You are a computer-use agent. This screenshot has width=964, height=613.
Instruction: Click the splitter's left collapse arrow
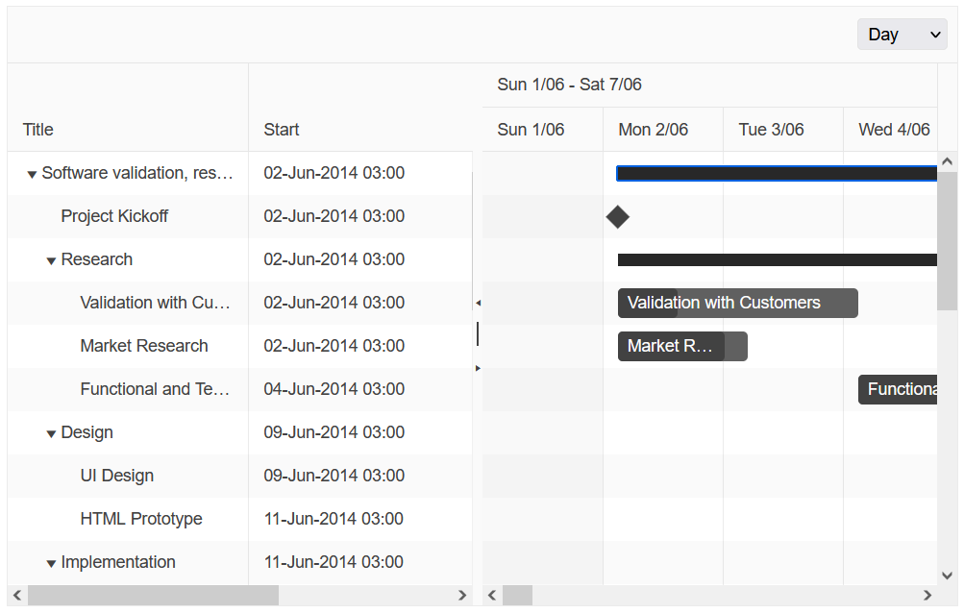pos(478,301)
